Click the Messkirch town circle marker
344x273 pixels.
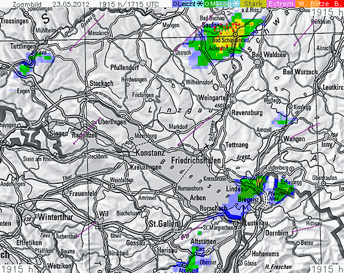pyautogui.click(x=110, y=41)
